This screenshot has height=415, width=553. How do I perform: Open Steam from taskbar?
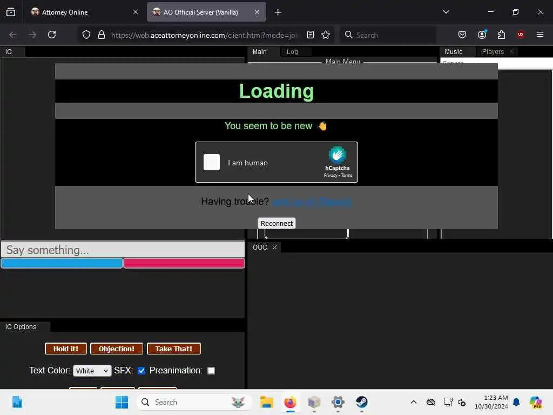(x=361, y=402)
